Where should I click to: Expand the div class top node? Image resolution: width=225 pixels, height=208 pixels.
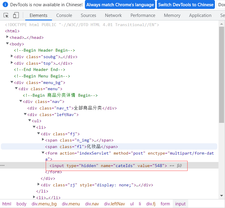click(x=12, y=63)
